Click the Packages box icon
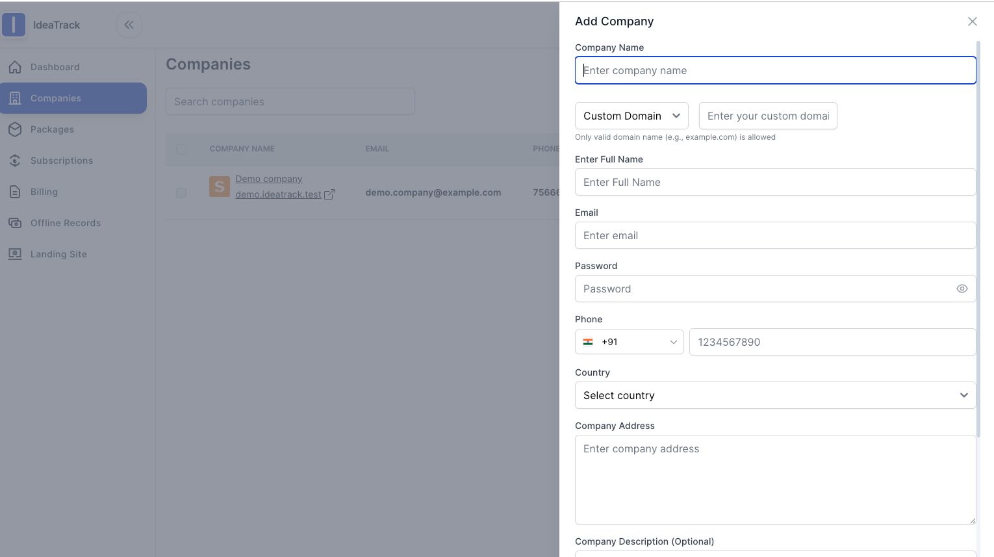Image resolution: width=994 pixels, height=557 pixels. click(15, 129)
